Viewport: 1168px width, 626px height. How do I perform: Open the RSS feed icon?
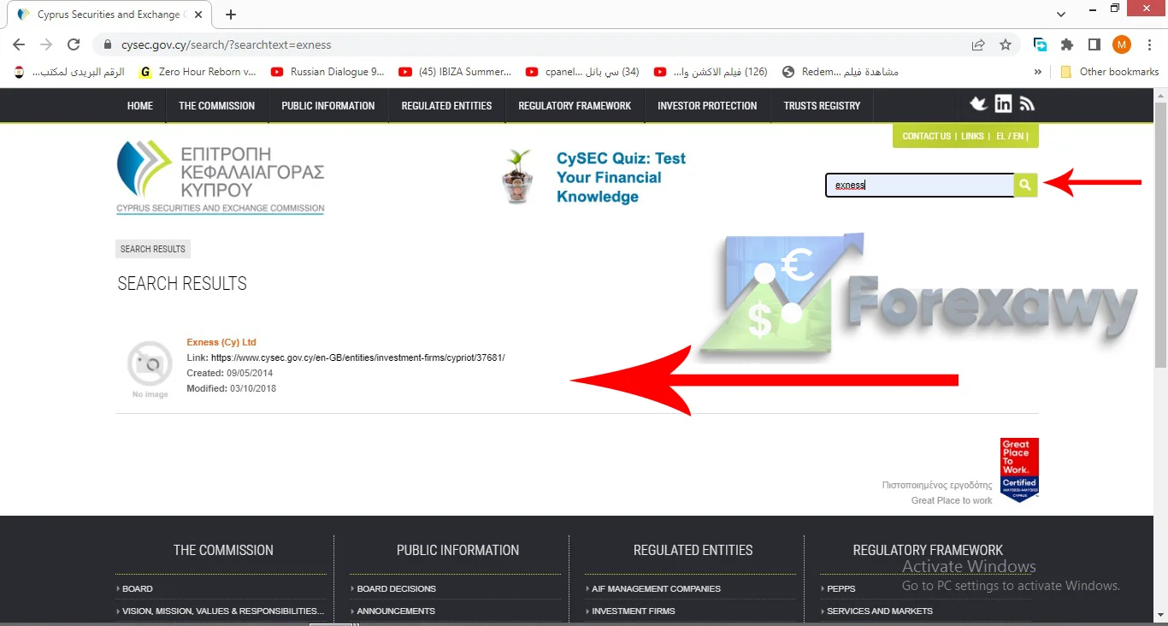1027,104
